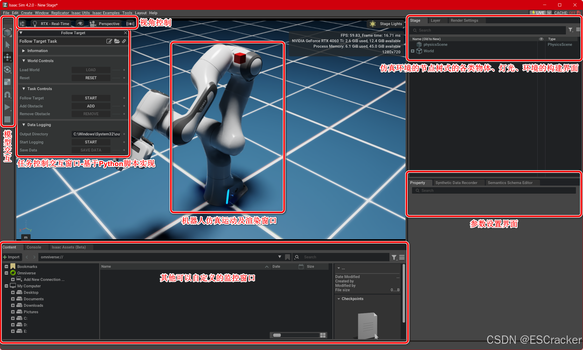Activate the Rotate tool in the left toolbar

[x=8, y=70]
